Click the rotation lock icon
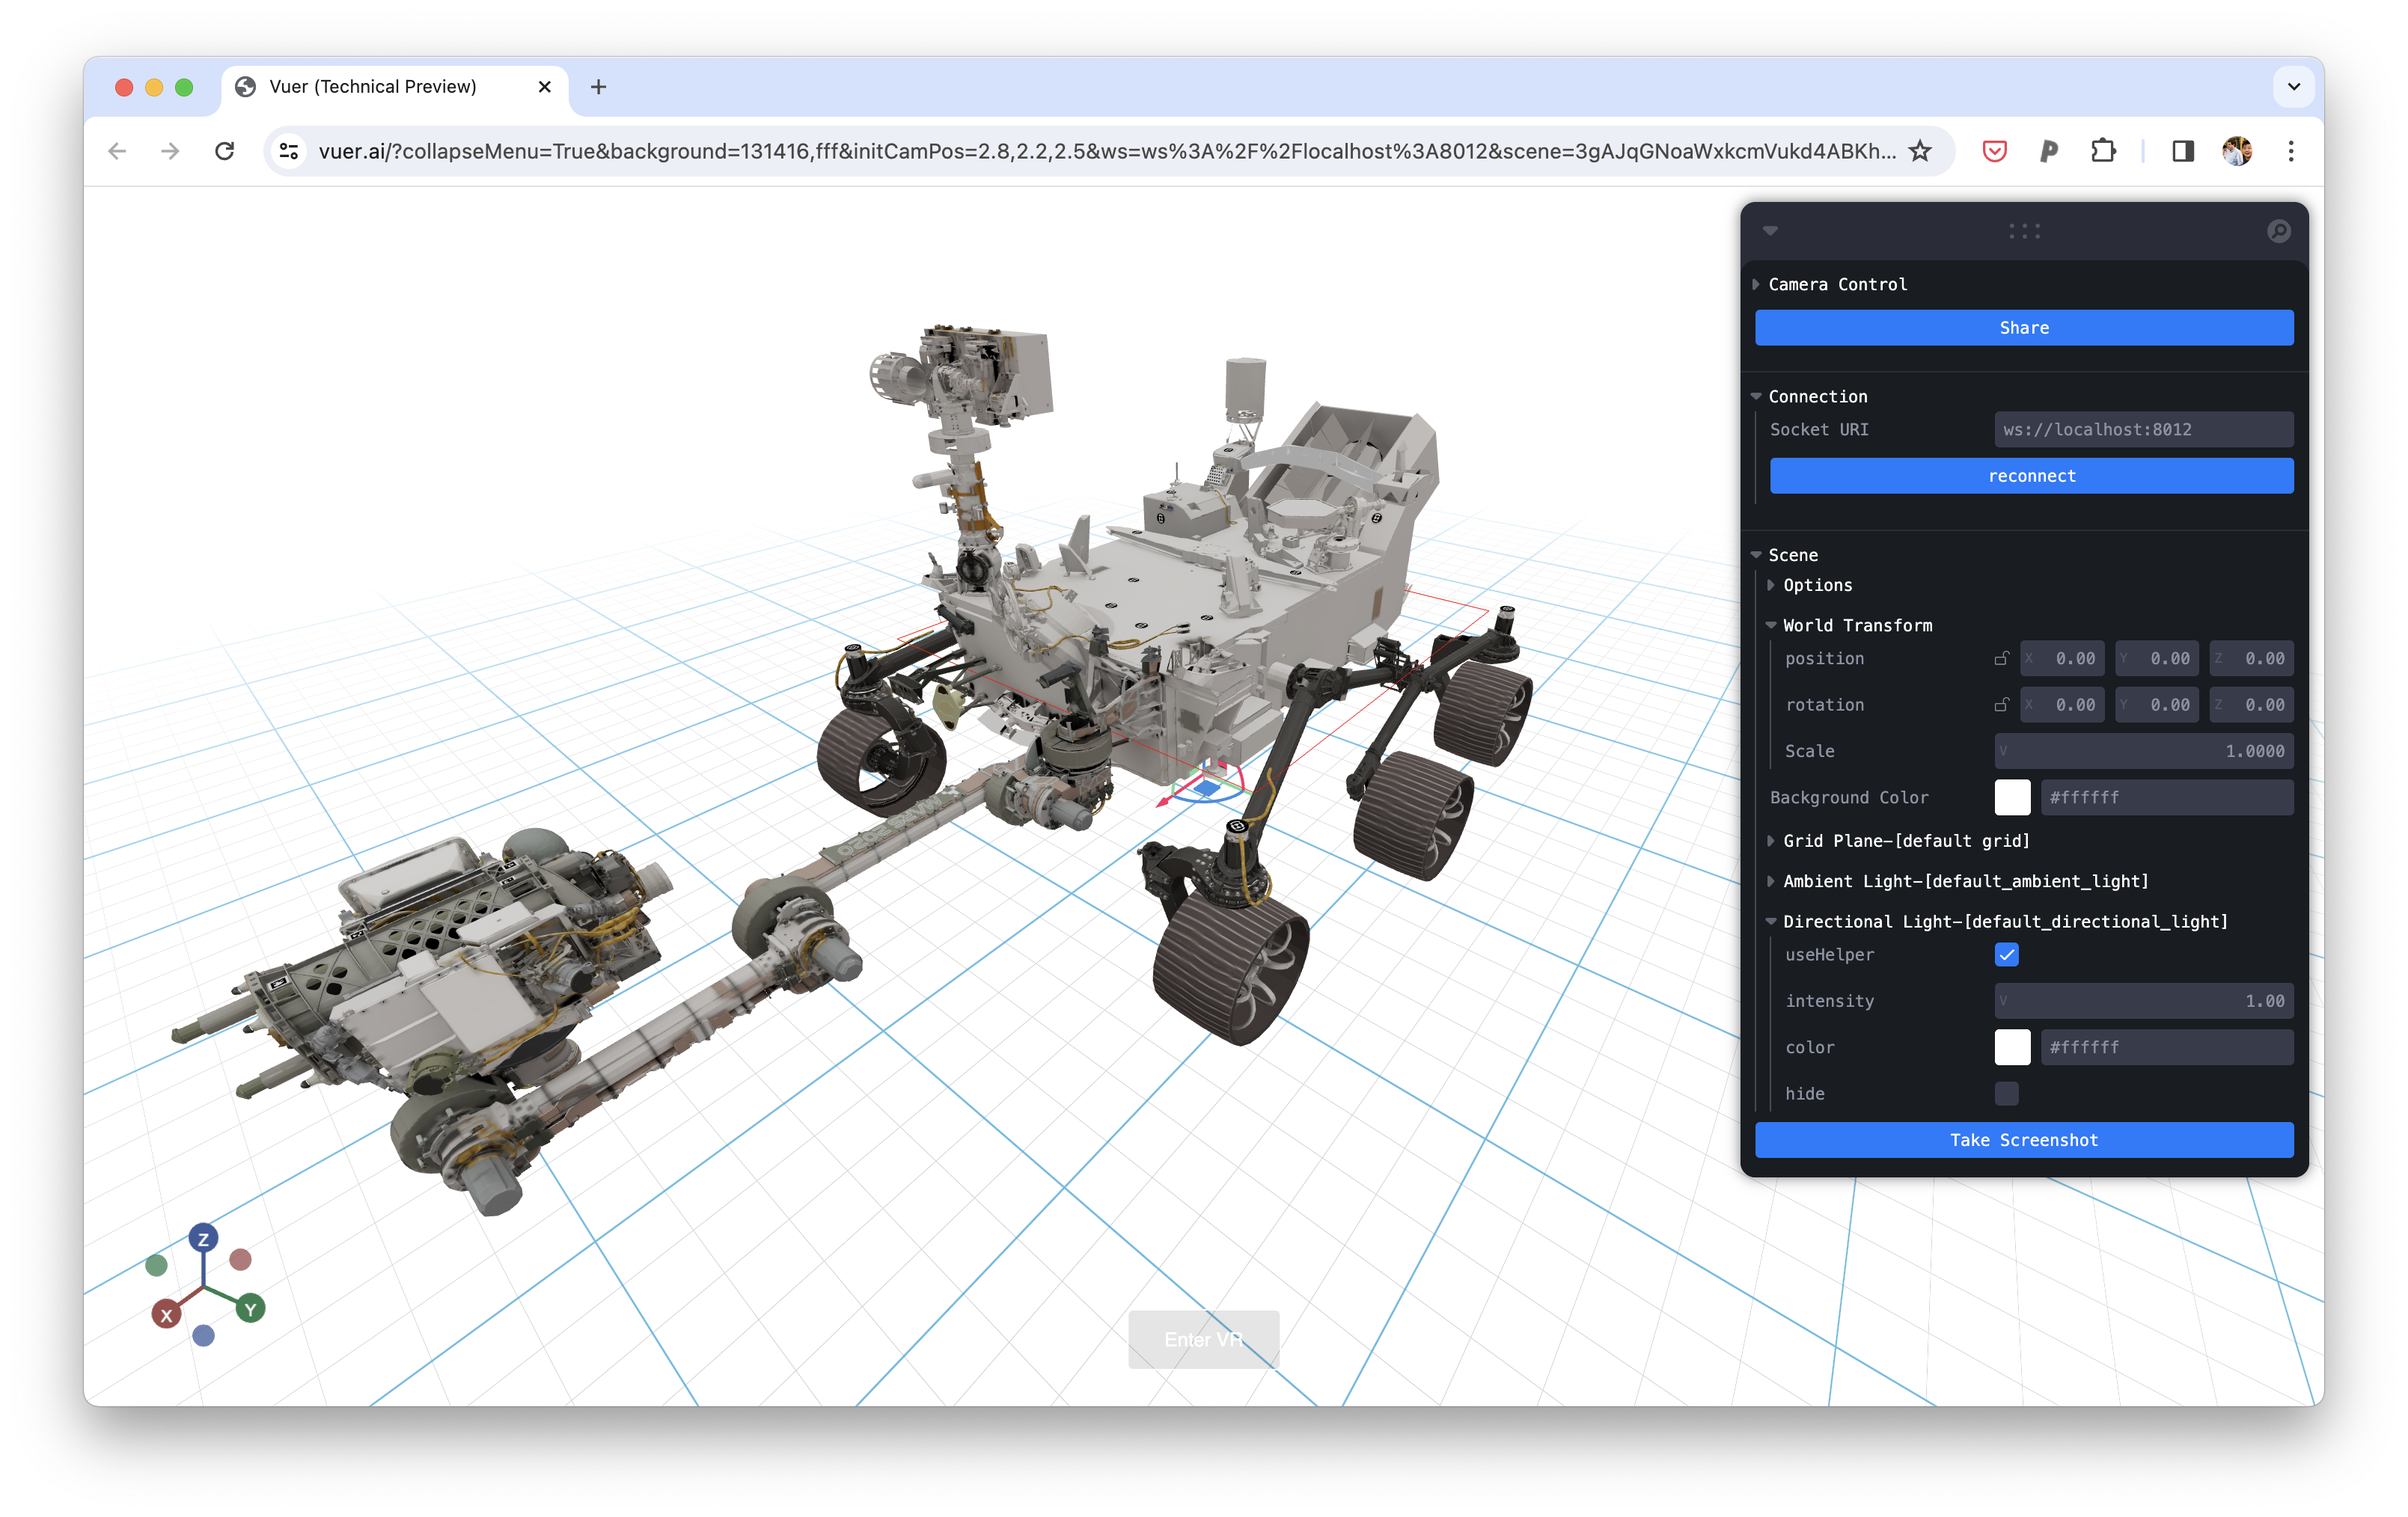This screenshot has width=2408, height=1517. [x=2001, y=705]
